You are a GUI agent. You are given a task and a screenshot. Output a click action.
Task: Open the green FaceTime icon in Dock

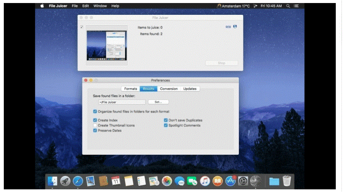click(x=192, y=181)
